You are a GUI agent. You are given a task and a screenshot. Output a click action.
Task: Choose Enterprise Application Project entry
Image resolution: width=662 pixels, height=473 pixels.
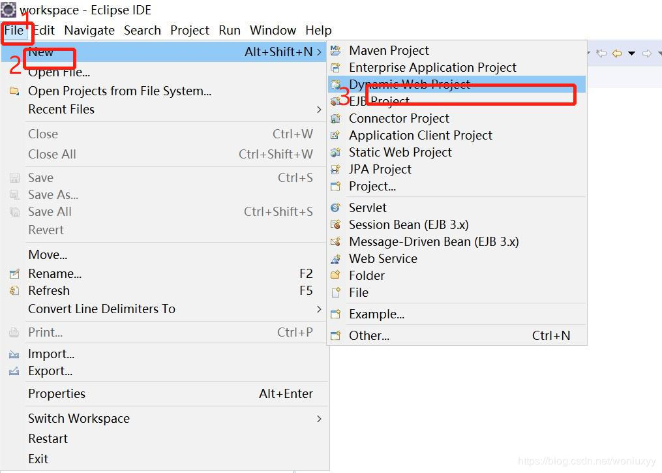pos(457,68)
